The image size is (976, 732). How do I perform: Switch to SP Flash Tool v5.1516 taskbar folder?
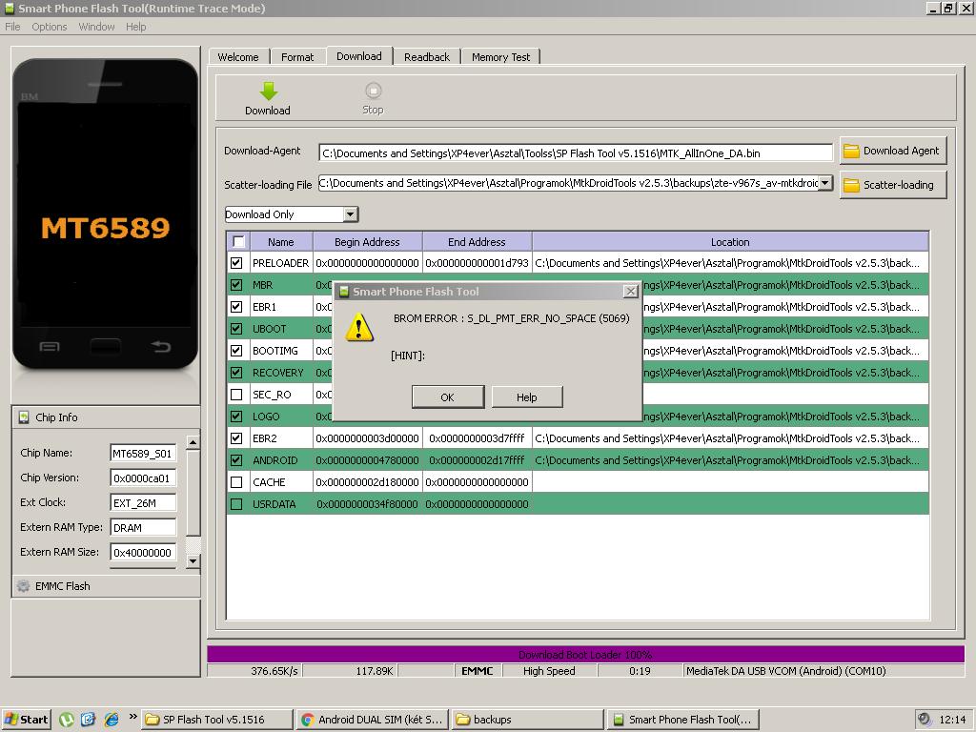tap(216, 720)
